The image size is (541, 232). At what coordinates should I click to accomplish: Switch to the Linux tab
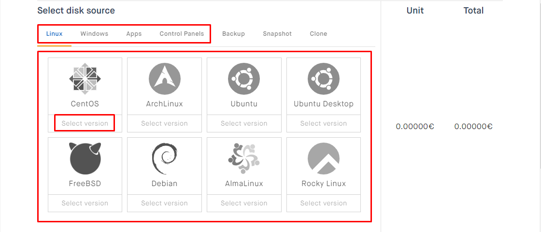point(54,34)
